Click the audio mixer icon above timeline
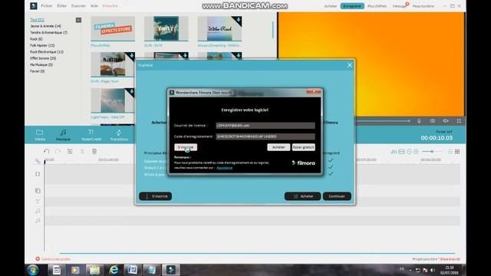Viewport: 491px width, 276px height. click(394, 152)
